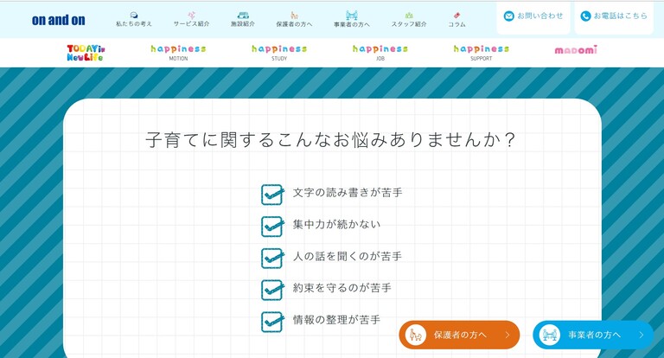Viewport: 664px width, 358px height.
Task: Click the 私たちの考え speech bubble icon
Action: pyautogui.click(x=134, y=15)
